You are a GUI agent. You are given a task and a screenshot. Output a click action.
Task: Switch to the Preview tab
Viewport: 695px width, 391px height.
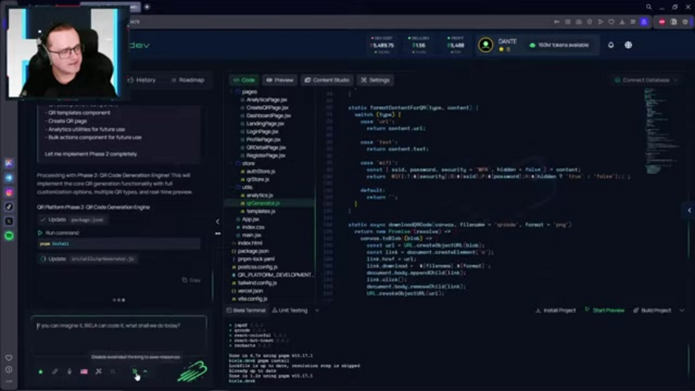[x=280, y=80]
